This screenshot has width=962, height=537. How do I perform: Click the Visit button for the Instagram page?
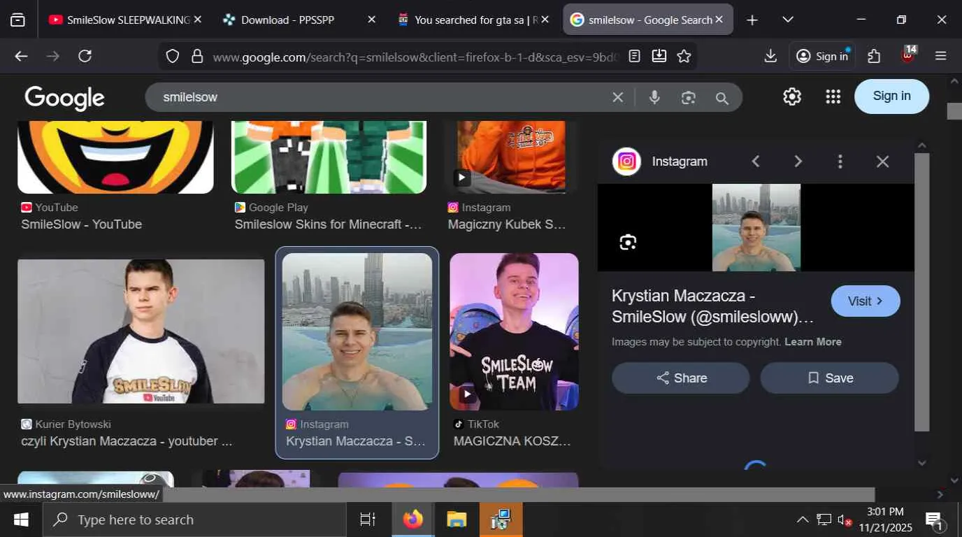866,301
